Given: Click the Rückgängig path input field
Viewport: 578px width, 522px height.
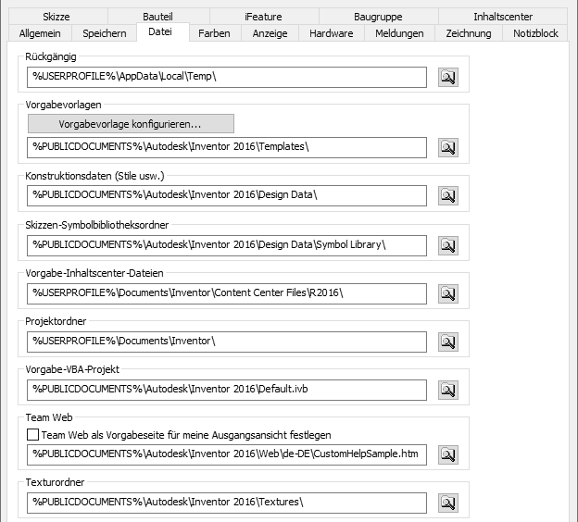Looking at the screenshot, I should pyautogui.click(x=227, y=78).
